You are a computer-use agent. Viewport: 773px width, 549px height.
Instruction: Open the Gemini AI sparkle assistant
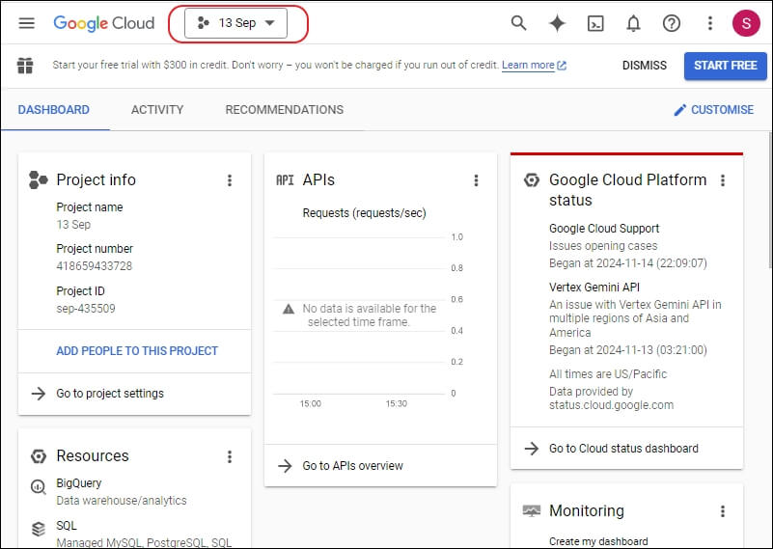click(557, 23)
